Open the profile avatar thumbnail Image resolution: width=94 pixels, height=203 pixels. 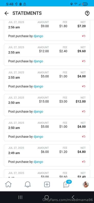86,184
